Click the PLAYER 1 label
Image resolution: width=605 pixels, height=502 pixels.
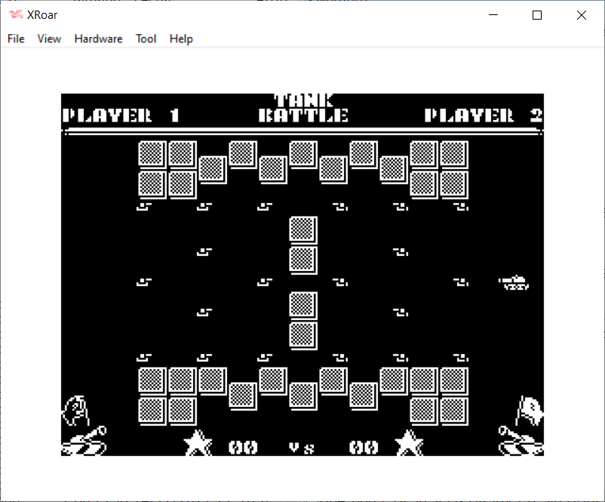click(121, 115)
